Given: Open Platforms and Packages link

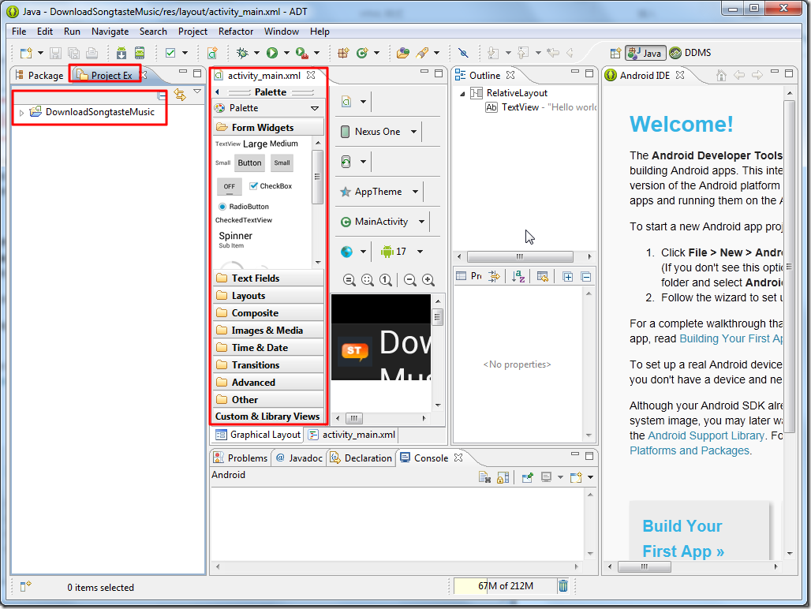Looking at the screenshot, I should 690,450.
